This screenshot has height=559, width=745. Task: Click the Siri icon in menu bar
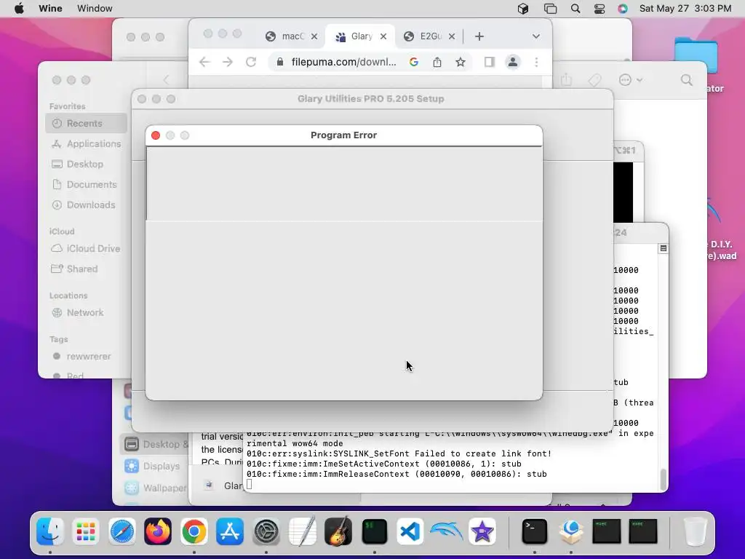(x=623, y=9)
